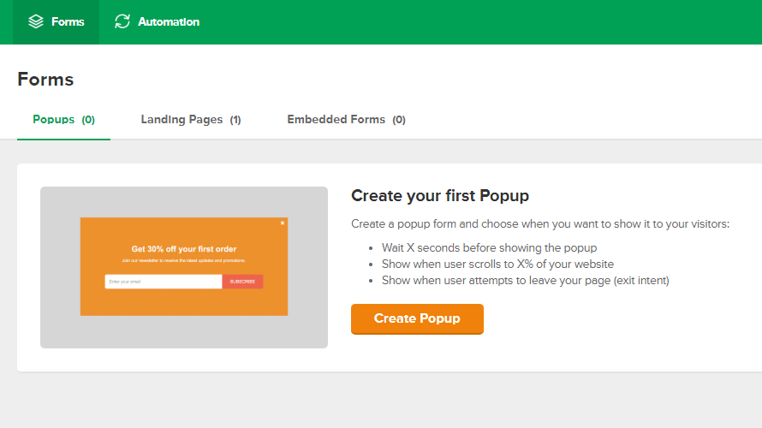
Task: Click the Forms page title heading
Action: 45,80
